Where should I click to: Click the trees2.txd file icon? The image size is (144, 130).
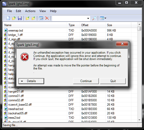[x=6, y=117]
